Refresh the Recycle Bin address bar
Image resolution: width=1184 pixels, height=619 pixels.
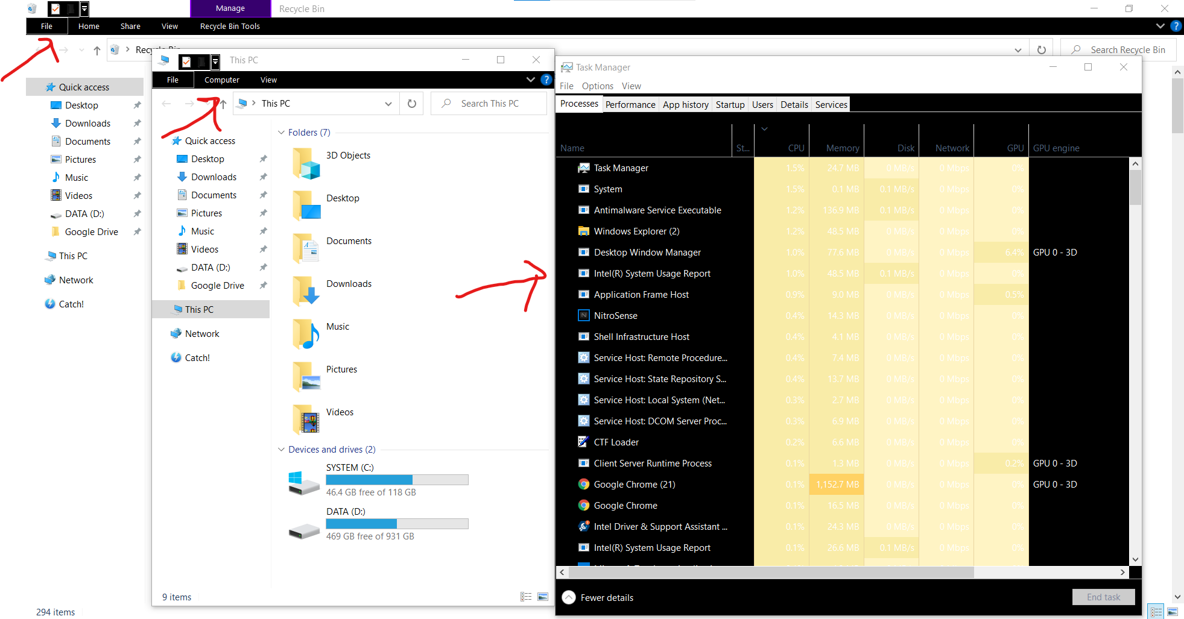(1042, 50)
